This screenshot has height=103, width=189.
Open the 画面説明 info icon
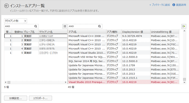click(174, 5)
